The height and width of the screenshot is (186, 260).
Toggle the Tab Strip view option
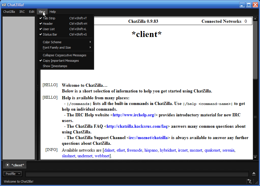pyautogui.click(x=66, y=18)
